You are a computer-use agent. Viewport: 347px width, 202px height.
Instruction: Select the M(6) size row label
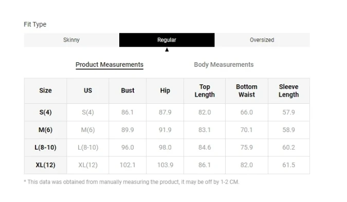point(45,130)
